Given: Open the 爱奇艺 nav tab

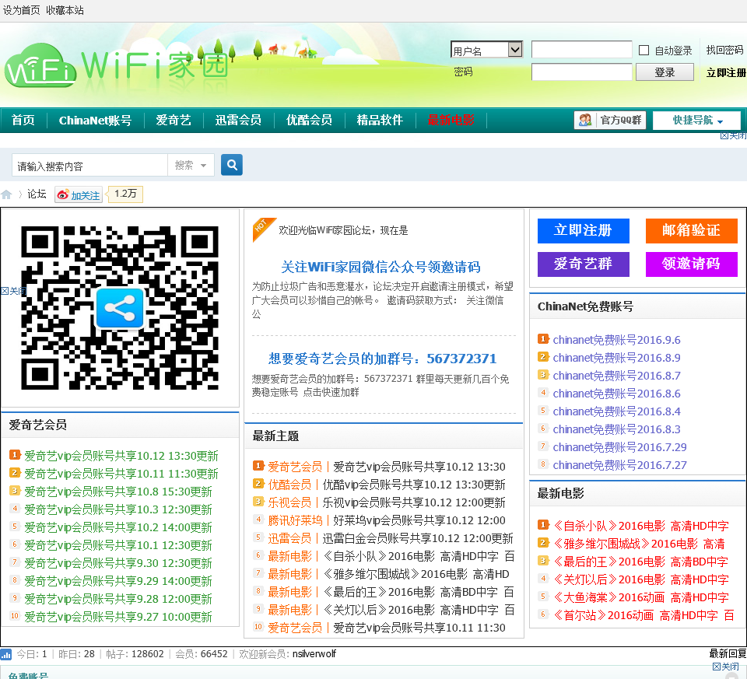Looking at the screenshot, I should [x=174, y=120].
